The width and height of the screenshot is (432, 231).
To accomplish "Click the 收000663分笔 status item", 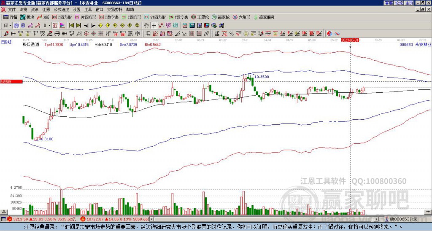I will [401, 219].
